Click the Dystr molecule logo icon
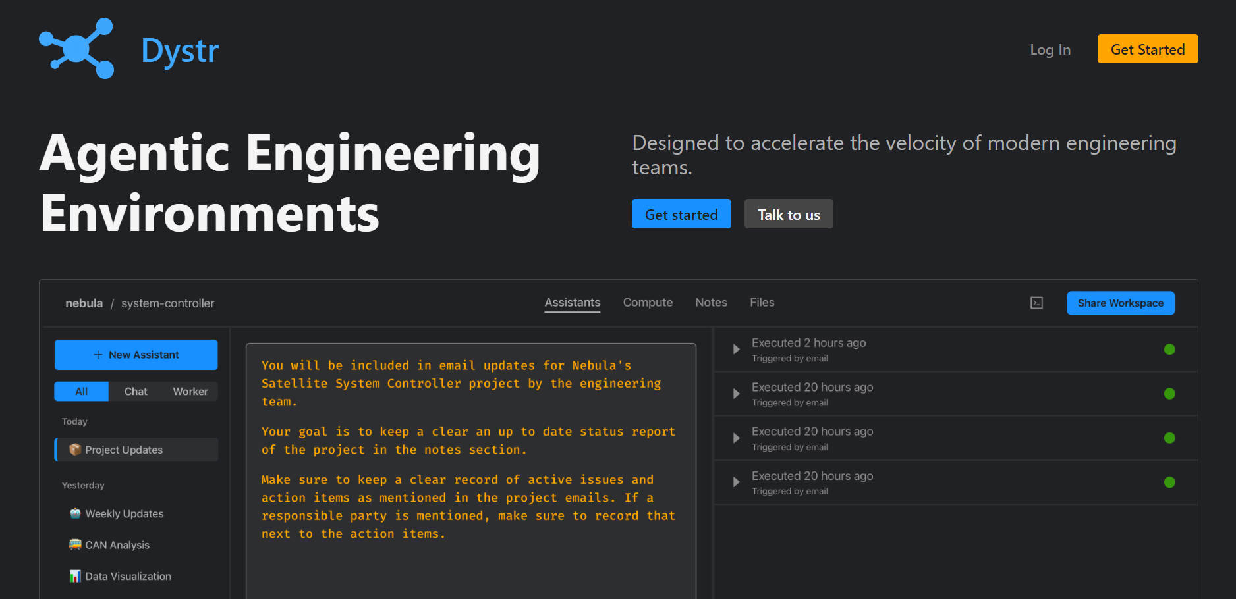The width and height of the screenshot is (1236, 599). coord(77,49)
